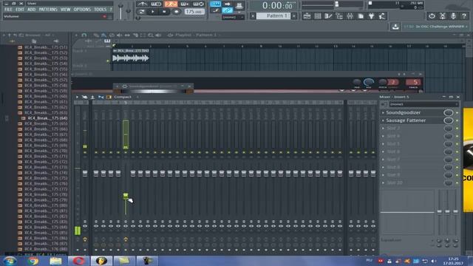Open the VIEW menu

pyautogui.click(x=66, y=10)
